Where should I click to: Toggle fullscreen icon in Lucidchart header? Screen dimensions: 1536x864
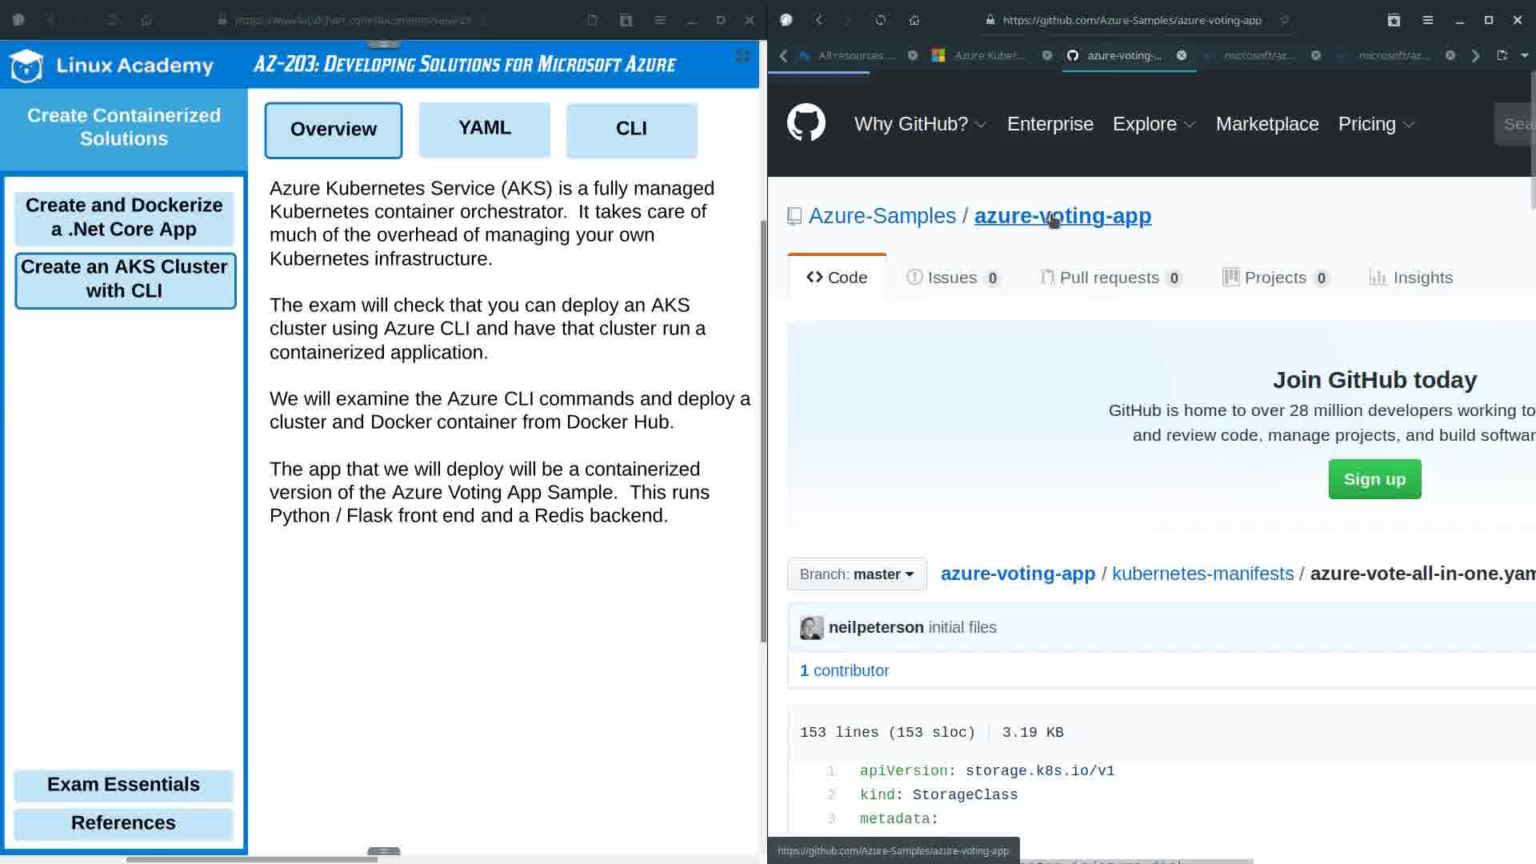(742, 56)
